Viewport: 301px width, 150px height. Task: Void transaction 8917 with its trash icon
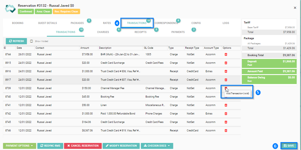tap(226, 80)
